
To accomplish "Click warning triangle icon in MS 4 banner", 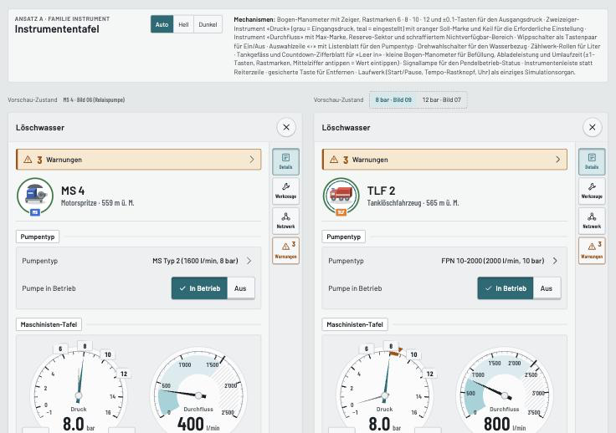I will pos(28,160).
